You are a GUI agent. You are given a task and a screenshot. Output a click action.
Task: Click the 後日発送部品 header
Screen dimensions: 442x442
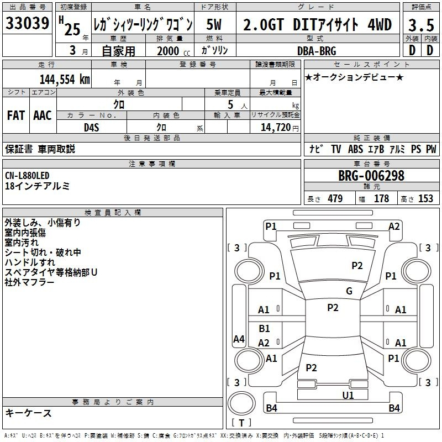point(152,138)
